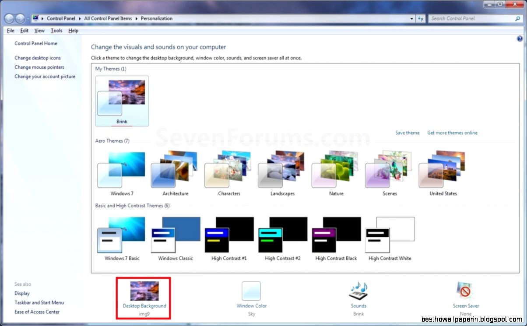Open Get more themes online
527x326 pixels.
tap(452, 133)
